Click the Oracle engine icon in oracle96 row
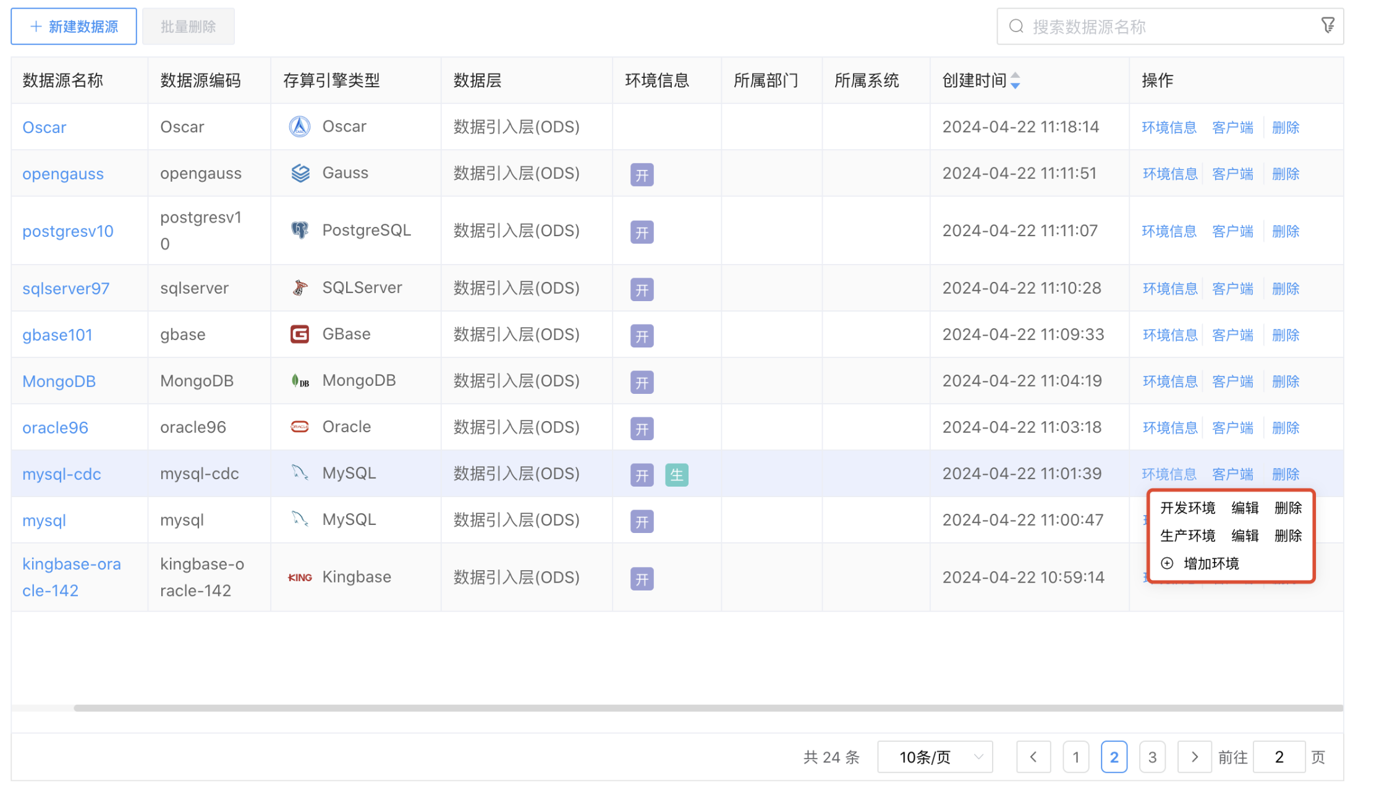This screenshot has height=810, width=1387. point(299,427)
